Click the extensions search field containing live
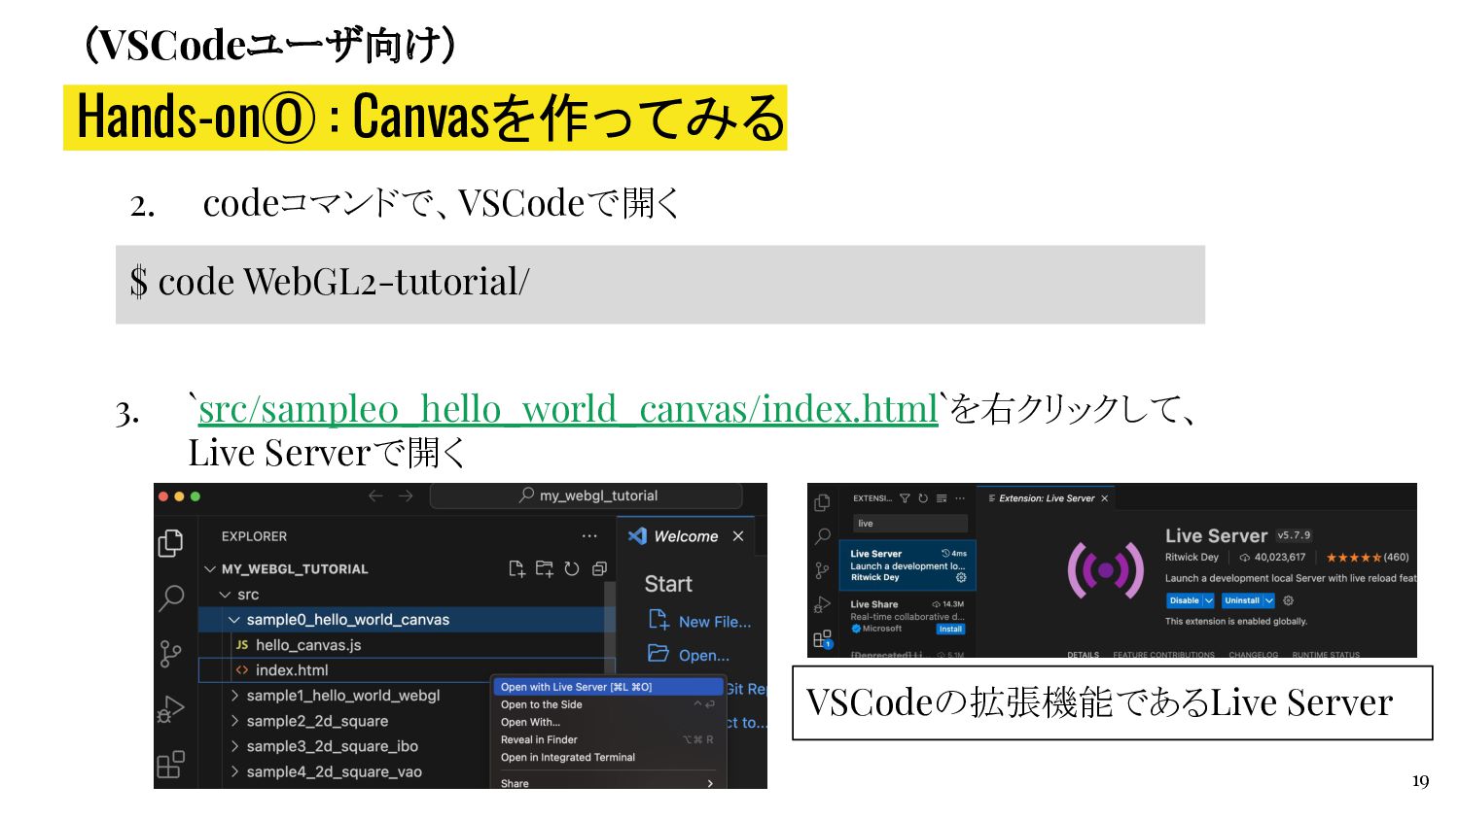 [912, 524]
